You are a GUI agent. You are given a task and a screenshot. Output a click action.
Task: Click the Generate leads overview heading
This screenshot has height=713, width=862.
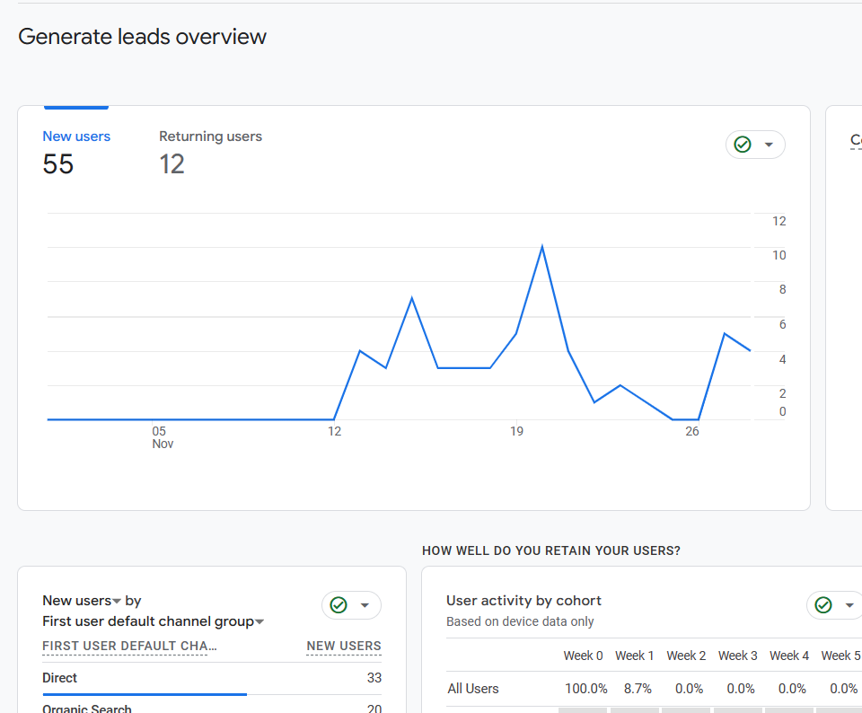tap(143, 37)
